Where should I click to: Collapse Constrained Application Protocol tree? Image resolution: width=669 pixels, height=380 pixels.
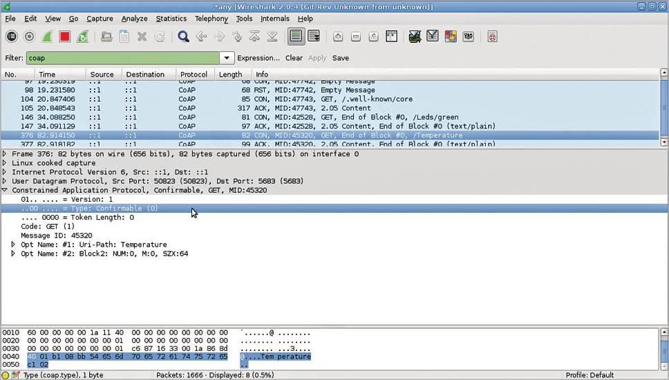6,190
